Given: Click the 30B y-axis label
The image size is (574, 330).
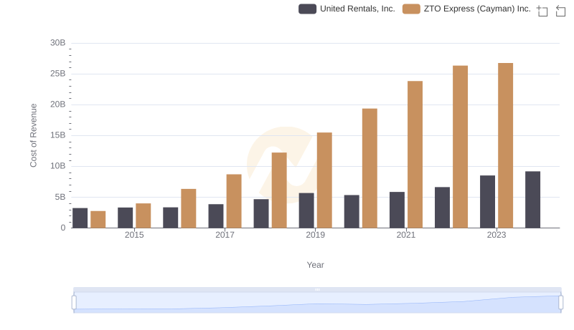Looking at the screenshot, I should point(58,43).
